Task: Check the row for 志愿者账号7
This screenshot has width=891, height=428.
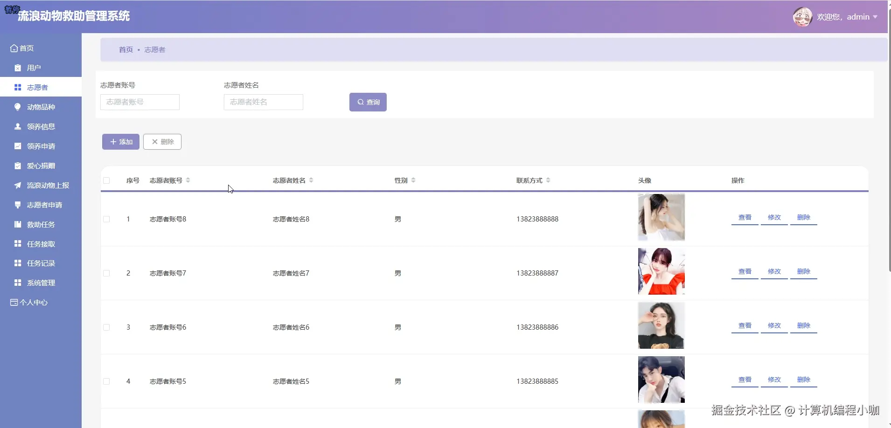Action: coord(106,273)
